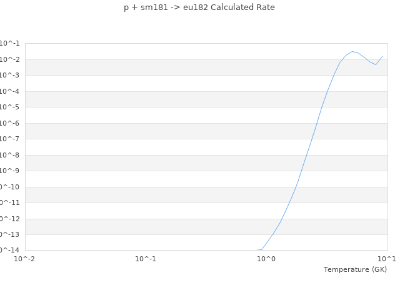The width and height of the screenshot is (400, 300).
Task: Click the 10^-11 y-axis tick label
Action: 7,202
